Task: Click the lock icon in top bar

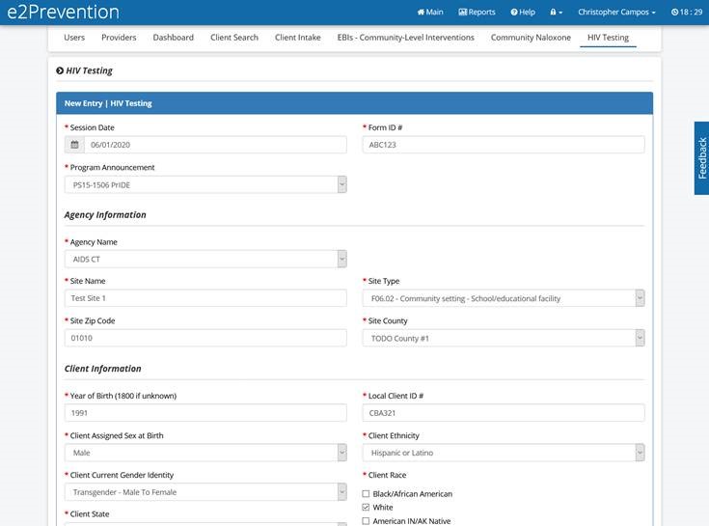Action: point(556,13)
